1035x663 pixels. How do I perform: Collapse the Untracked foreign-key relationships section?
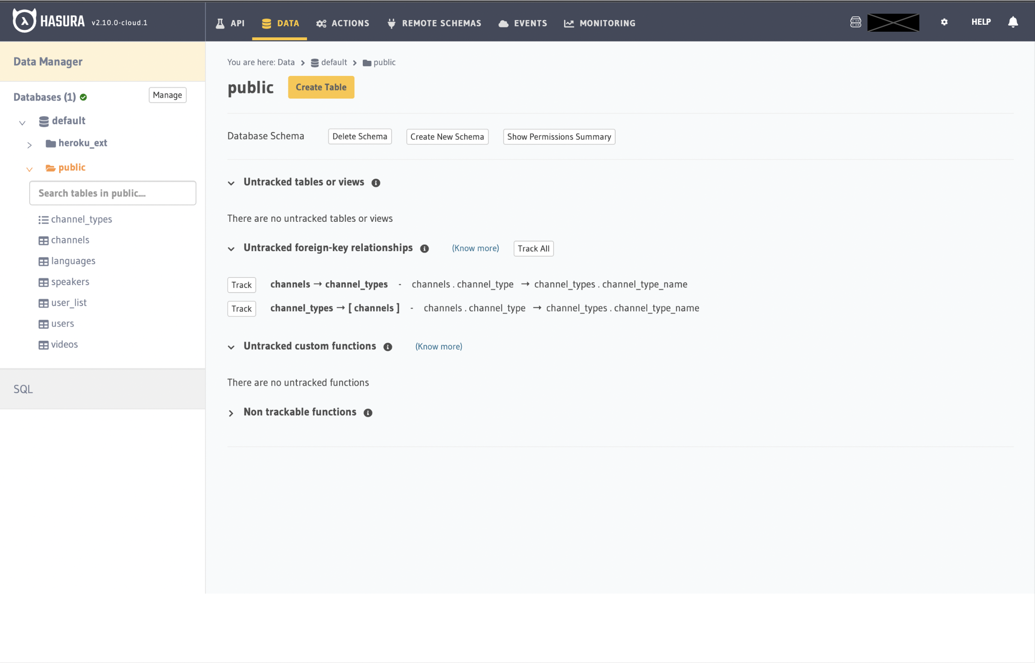tap(231, 249)
